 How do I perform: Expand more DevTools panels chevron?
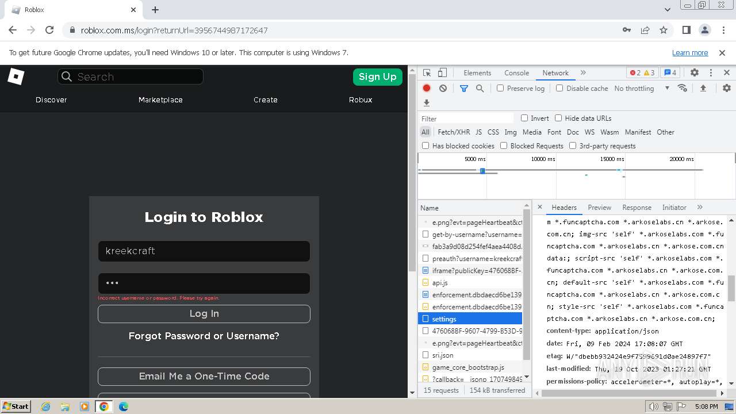point(583,73)
